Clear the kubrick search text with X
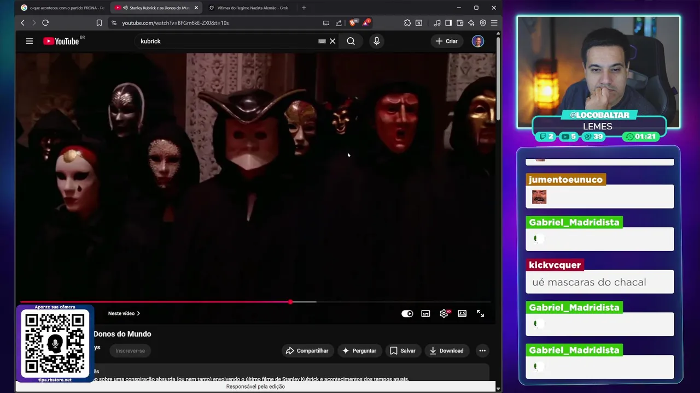The width and height of the screenshot is (700, 393). tap(332, 41)
